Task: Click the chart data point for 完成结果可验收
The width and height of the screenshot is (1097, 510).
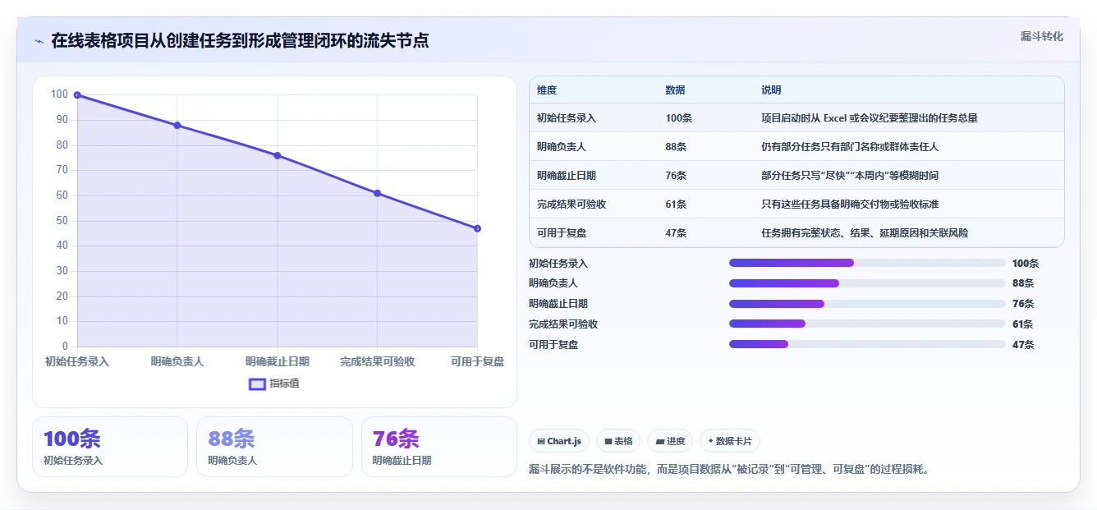Action: tap(378, 193)
